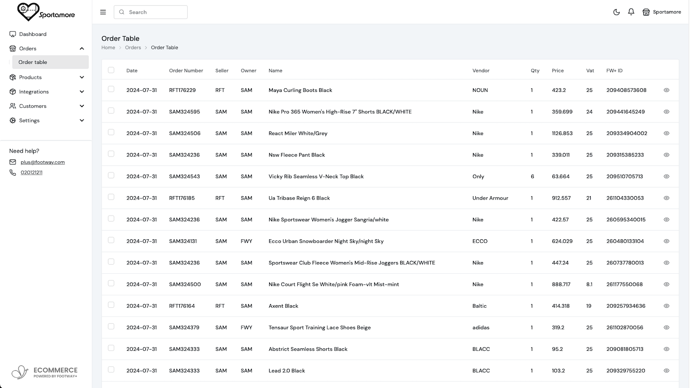Open the Products menu label
The width and height of the screenshot is (690, 388).
(x=30, y=77)
